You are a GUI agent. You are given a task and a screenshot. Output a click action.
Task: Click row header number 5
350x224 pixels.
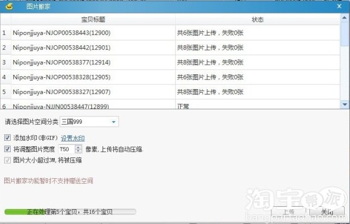pyautogui.click(x=5, y=92)
